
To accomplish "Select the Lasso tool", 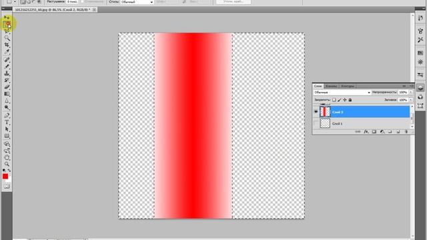I will point(7,31).
